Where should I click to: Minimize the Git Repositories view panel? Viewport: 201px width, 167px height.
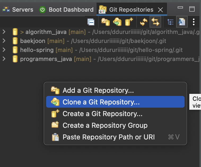click(x=180, y=8)
